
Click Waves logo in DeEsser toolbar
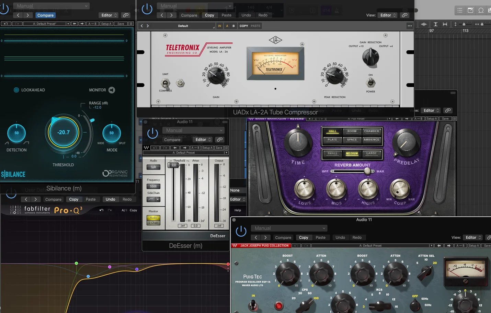146,148
